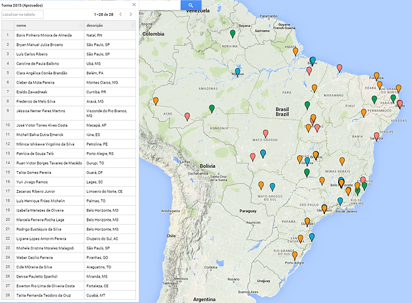
Task: Click blue pin in Mato Grosso do Sul
Action: click(x=273, y=187)
